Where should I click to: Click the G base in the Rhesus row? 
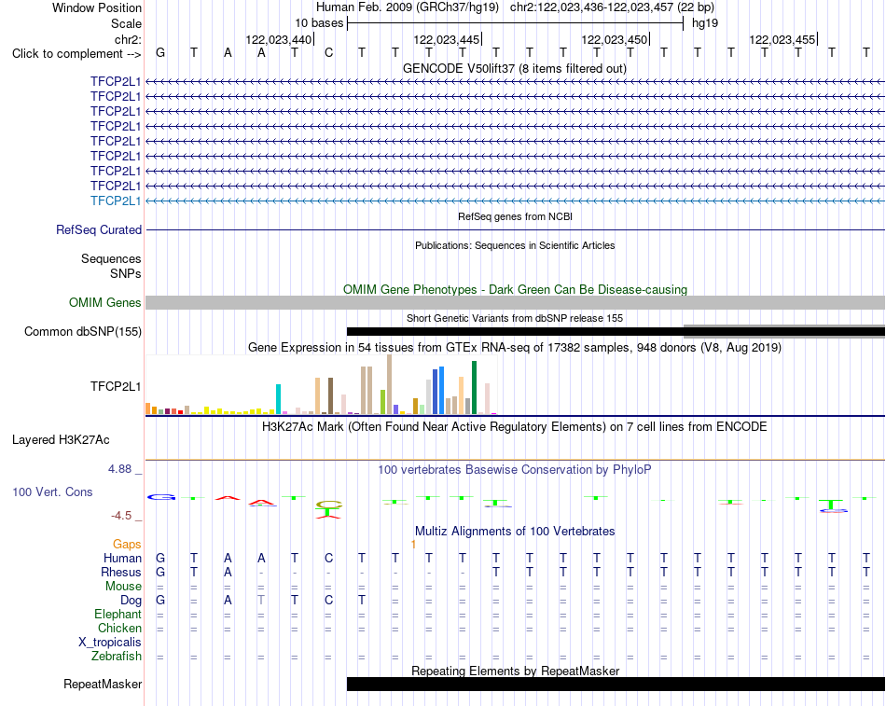(x=160, y=572)
